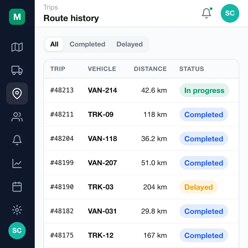Open trip #48199
The height and width of the screenshot is (248, 248).
[x=62, y=163]
